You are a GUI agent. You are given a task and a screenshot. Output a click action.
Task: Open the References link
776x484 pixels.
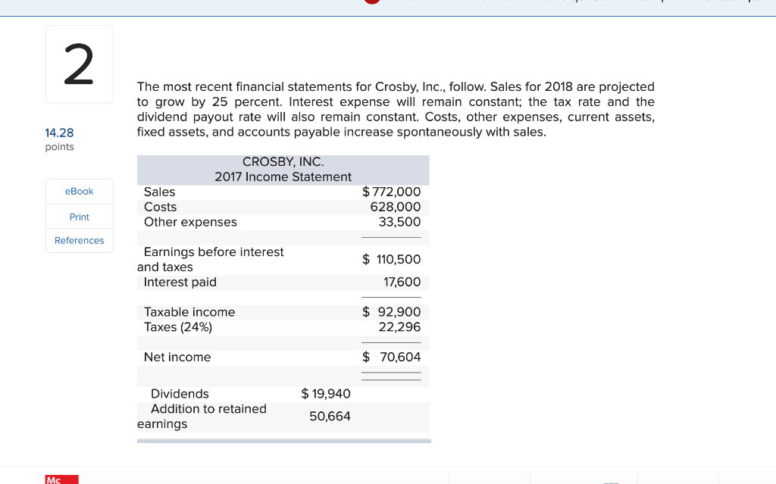click(79, 241)
